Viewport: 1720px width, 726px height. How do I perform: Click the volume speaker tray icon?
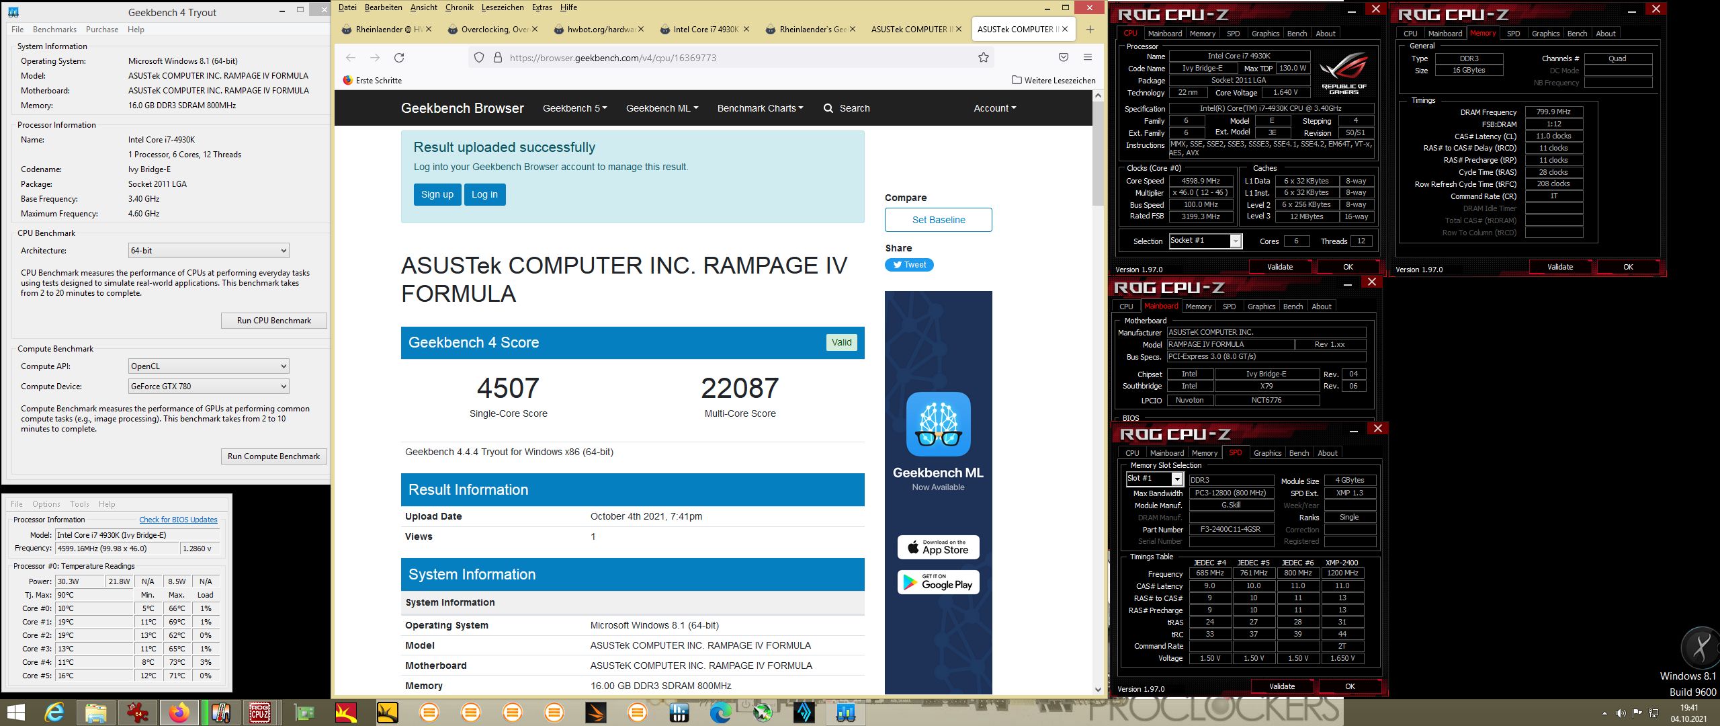1621,713
